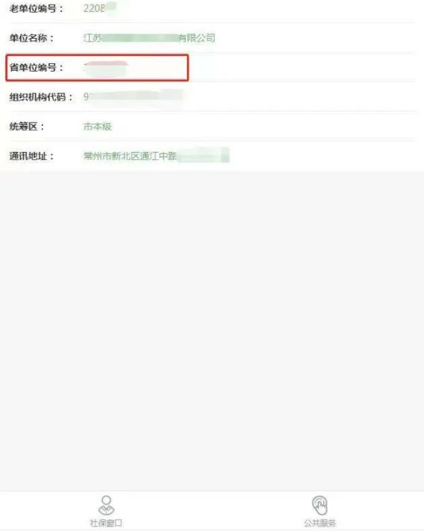Click the 有限公司 text in company name
Image resolution: width=424 pixels, height=531 pixels.
click(x=197, y=38)
